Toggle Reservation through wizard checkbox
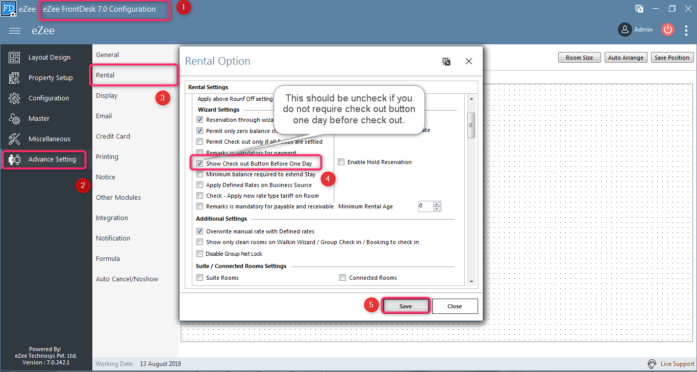This screenshot has height=372, width=697. pyautogui.click(x=200, y=120)
